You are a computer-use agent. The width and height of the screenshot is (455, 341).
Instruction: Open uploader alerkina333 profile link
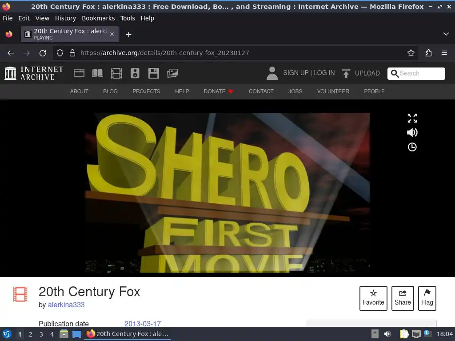(x=66, y=305)
